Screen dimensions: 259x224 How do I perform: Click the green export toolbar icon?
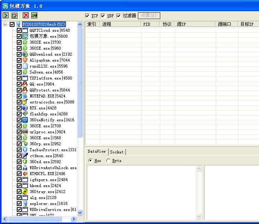[x=34, y=15]
